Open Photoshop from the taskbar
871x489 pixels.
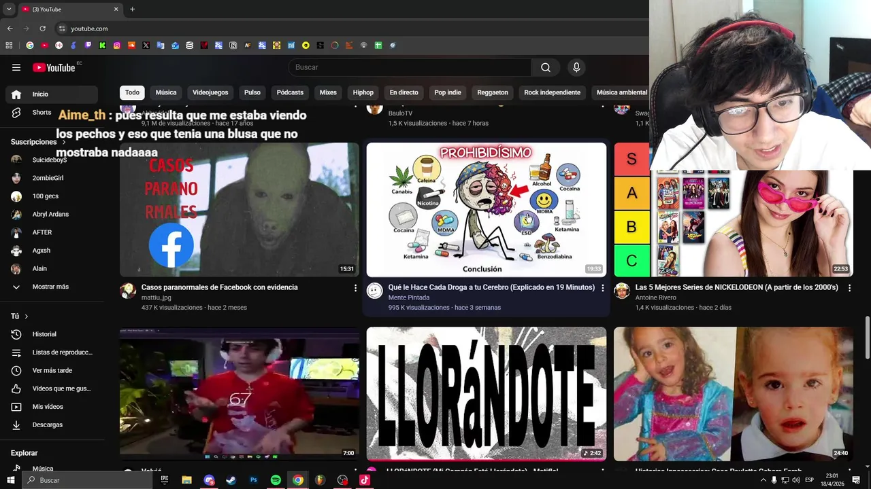point(254,480)
